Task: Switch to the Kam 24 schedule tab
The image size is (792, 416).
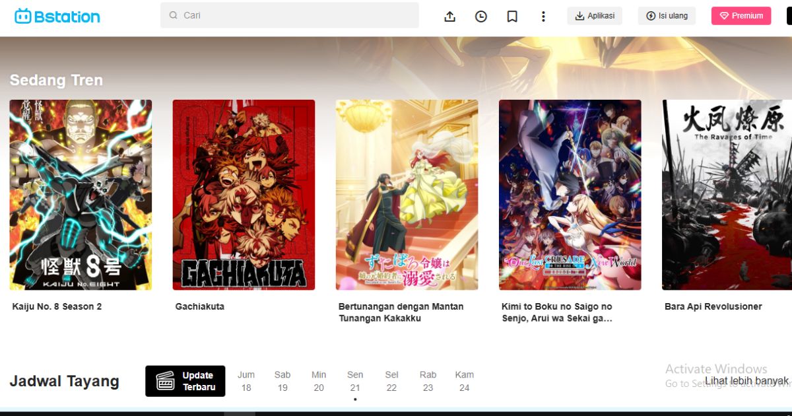Action: click(464, 381)
